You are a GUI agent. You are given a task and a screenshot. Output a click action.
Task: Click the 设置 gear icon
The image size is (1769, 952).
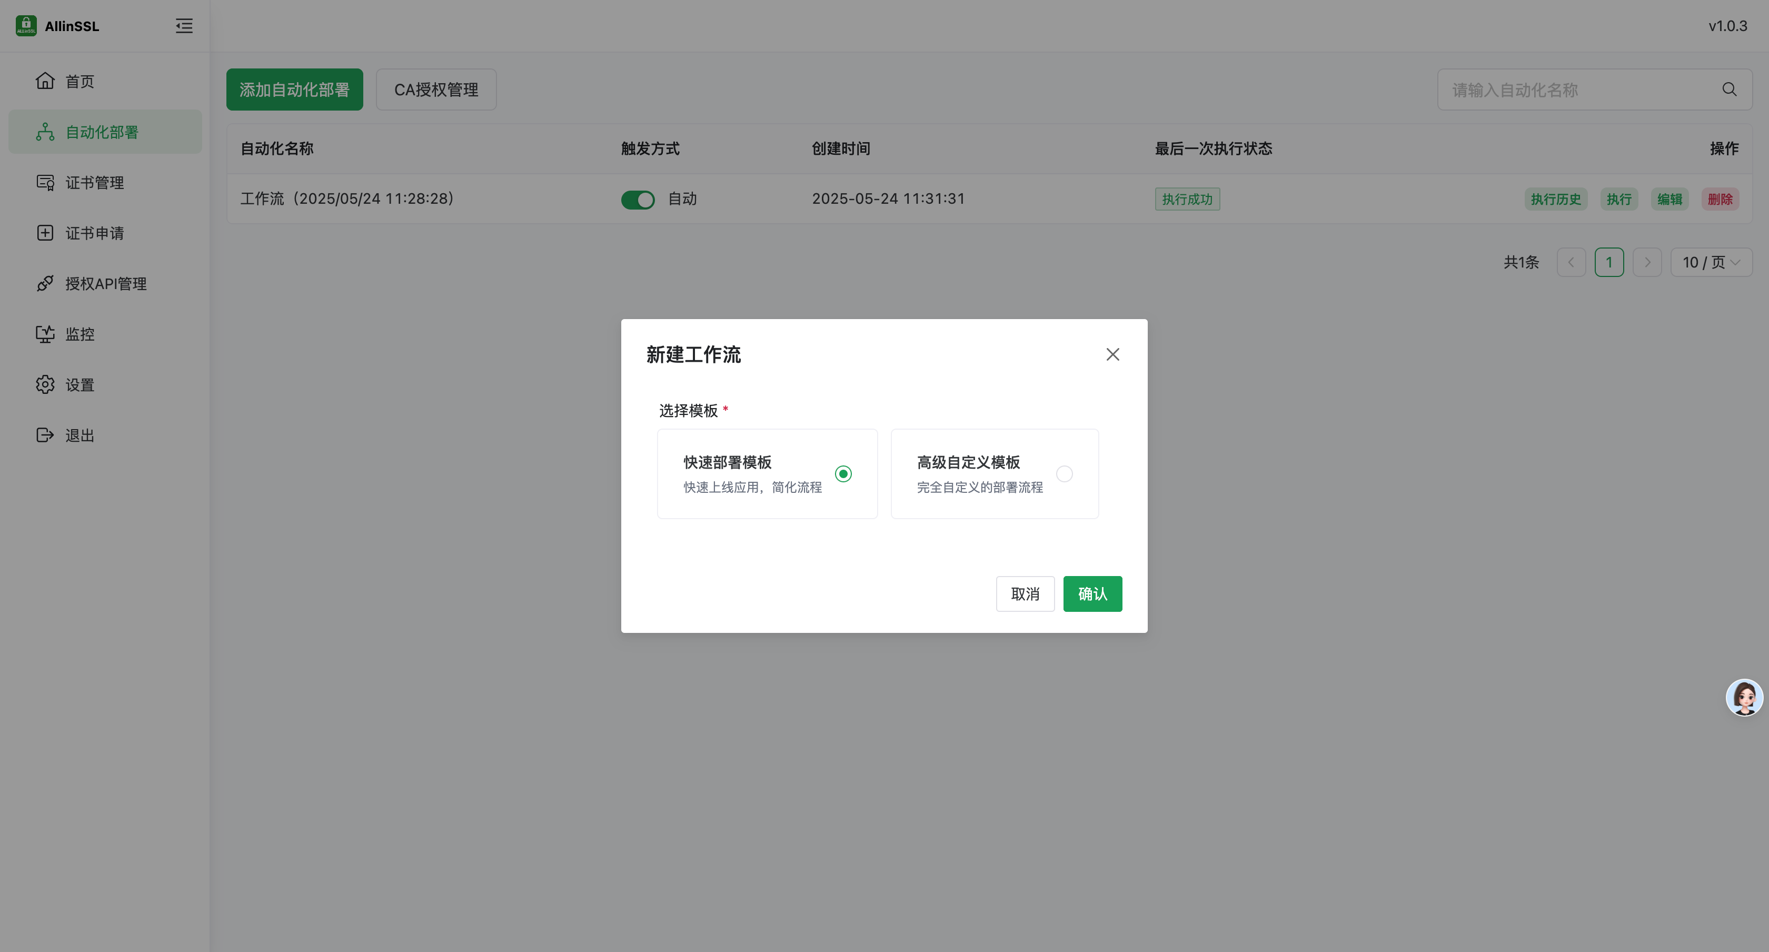(x=45, y=385)
